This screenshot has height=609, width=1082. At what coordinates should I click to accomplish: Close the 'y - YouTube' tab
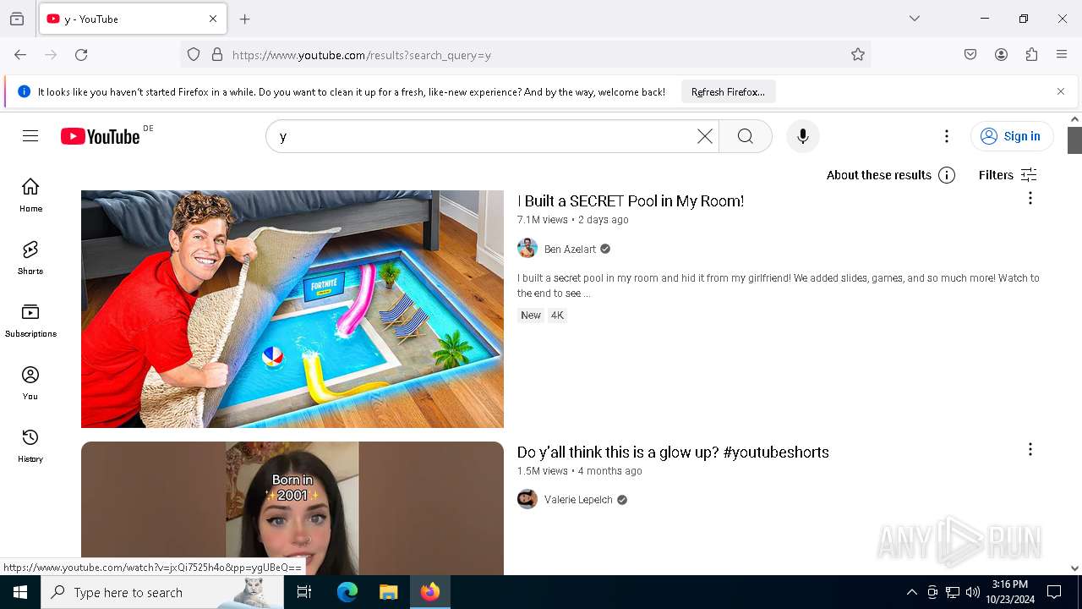(213, 19)
